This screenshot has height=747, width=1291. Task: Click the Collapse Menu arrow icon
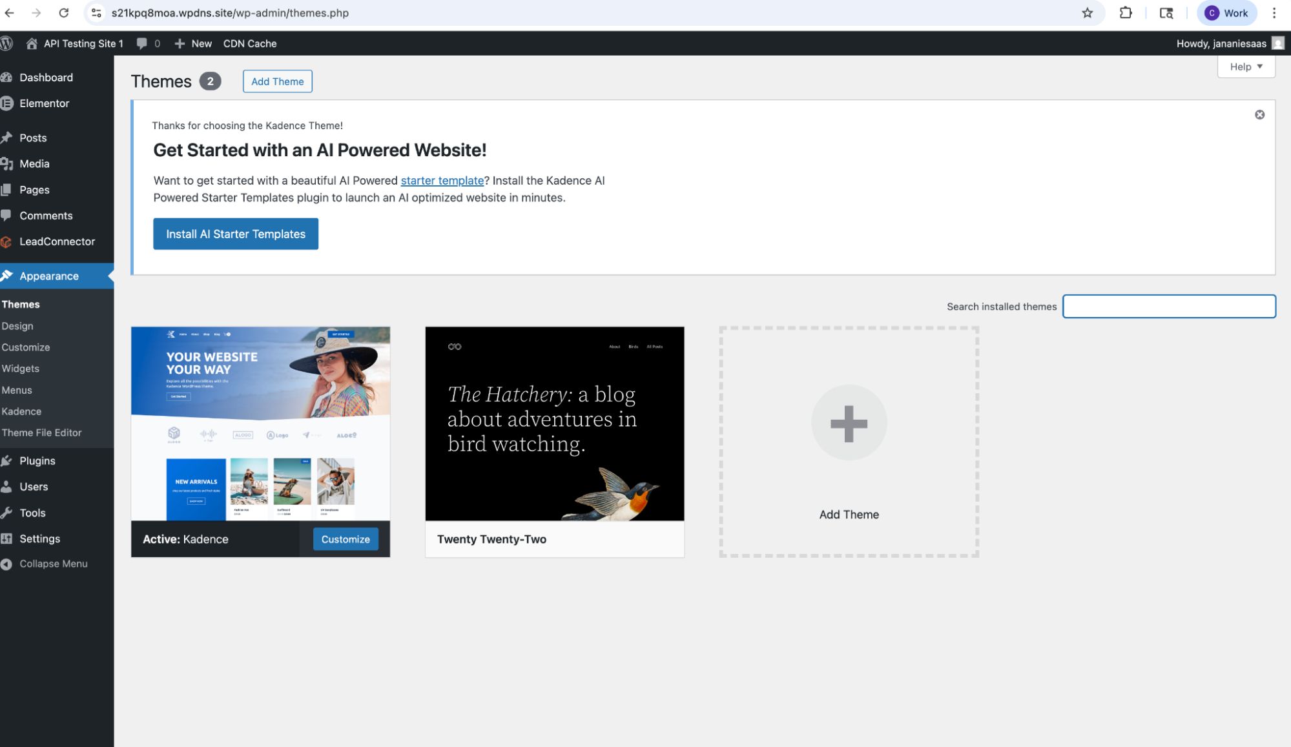pos(6,564)
